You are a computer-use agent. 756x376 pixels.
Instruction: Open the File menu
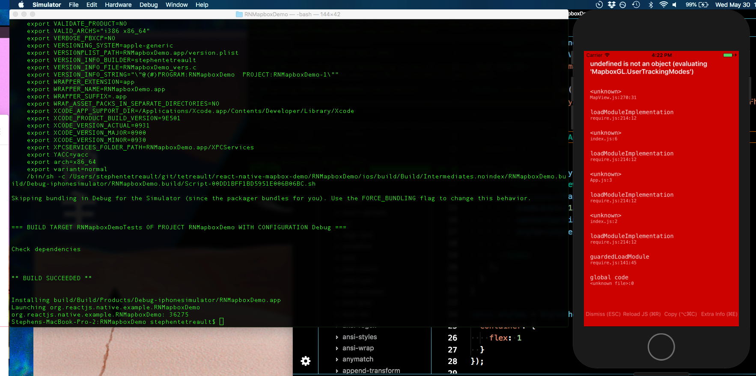coord(74,5)
